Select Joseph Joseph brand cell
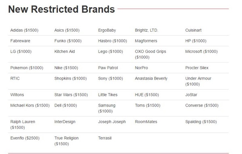 point(112,121)
